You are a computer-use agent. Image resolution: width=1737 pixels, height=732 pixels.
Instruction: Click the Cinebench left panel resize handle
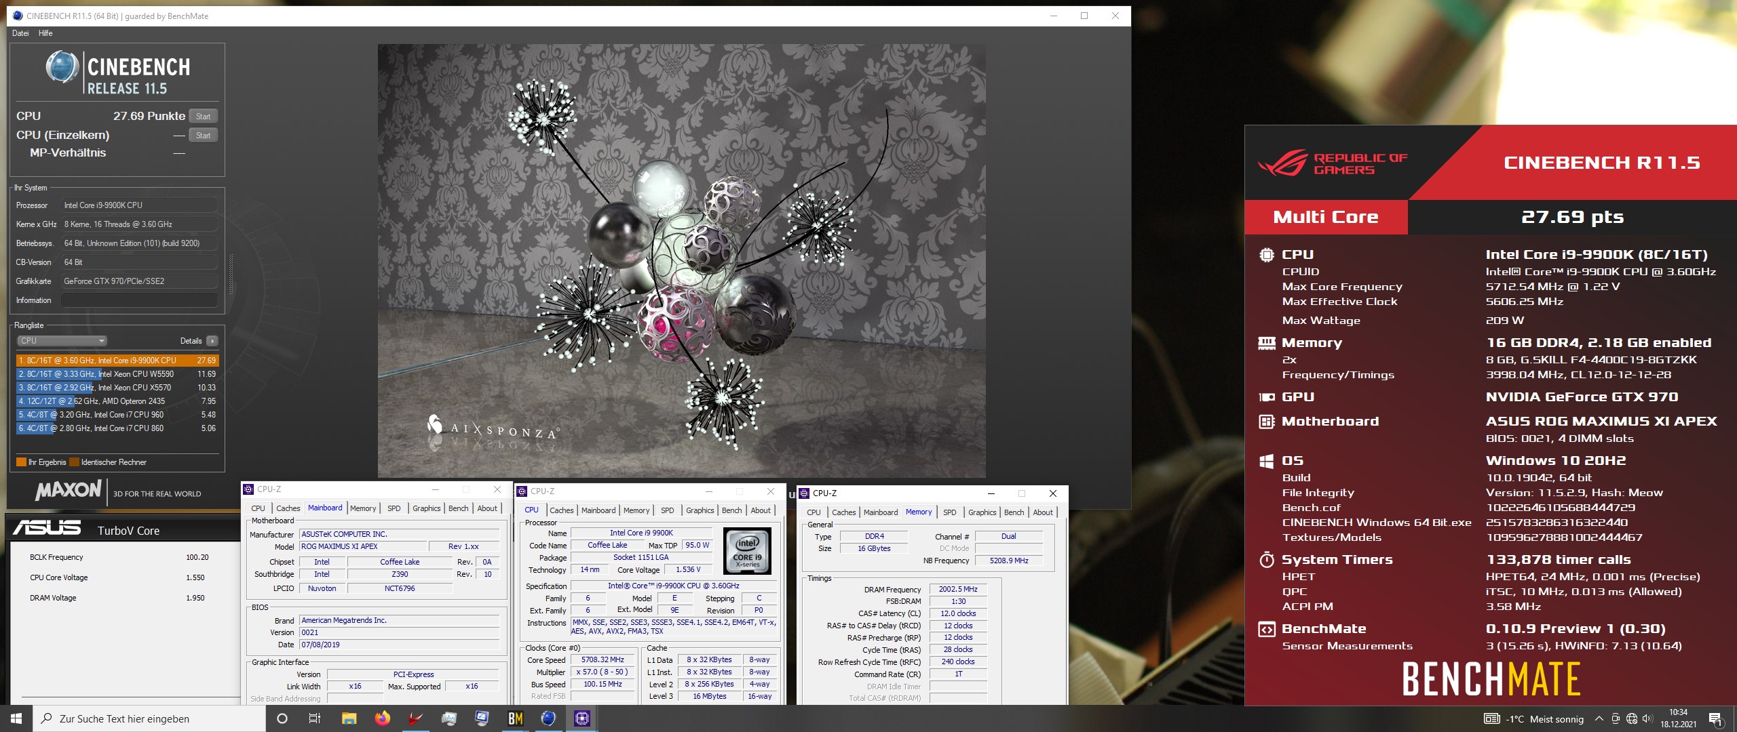point(231,274)
